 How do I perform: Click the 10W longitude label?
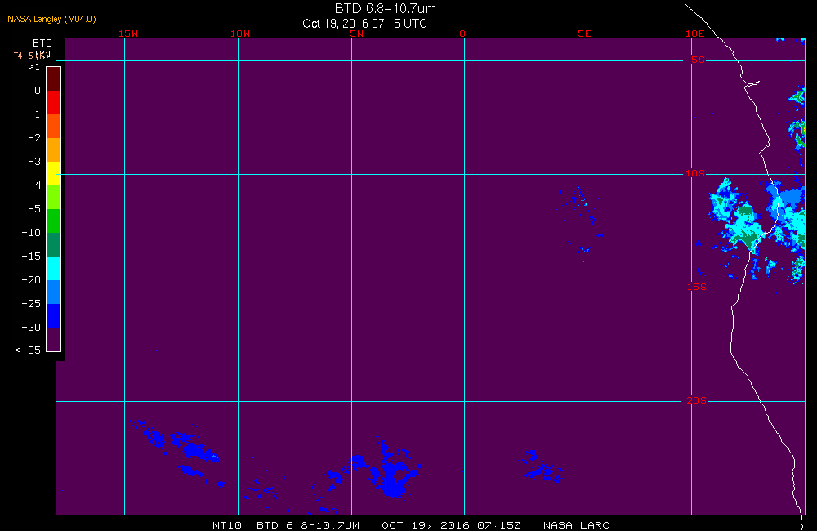coord(240,33)
